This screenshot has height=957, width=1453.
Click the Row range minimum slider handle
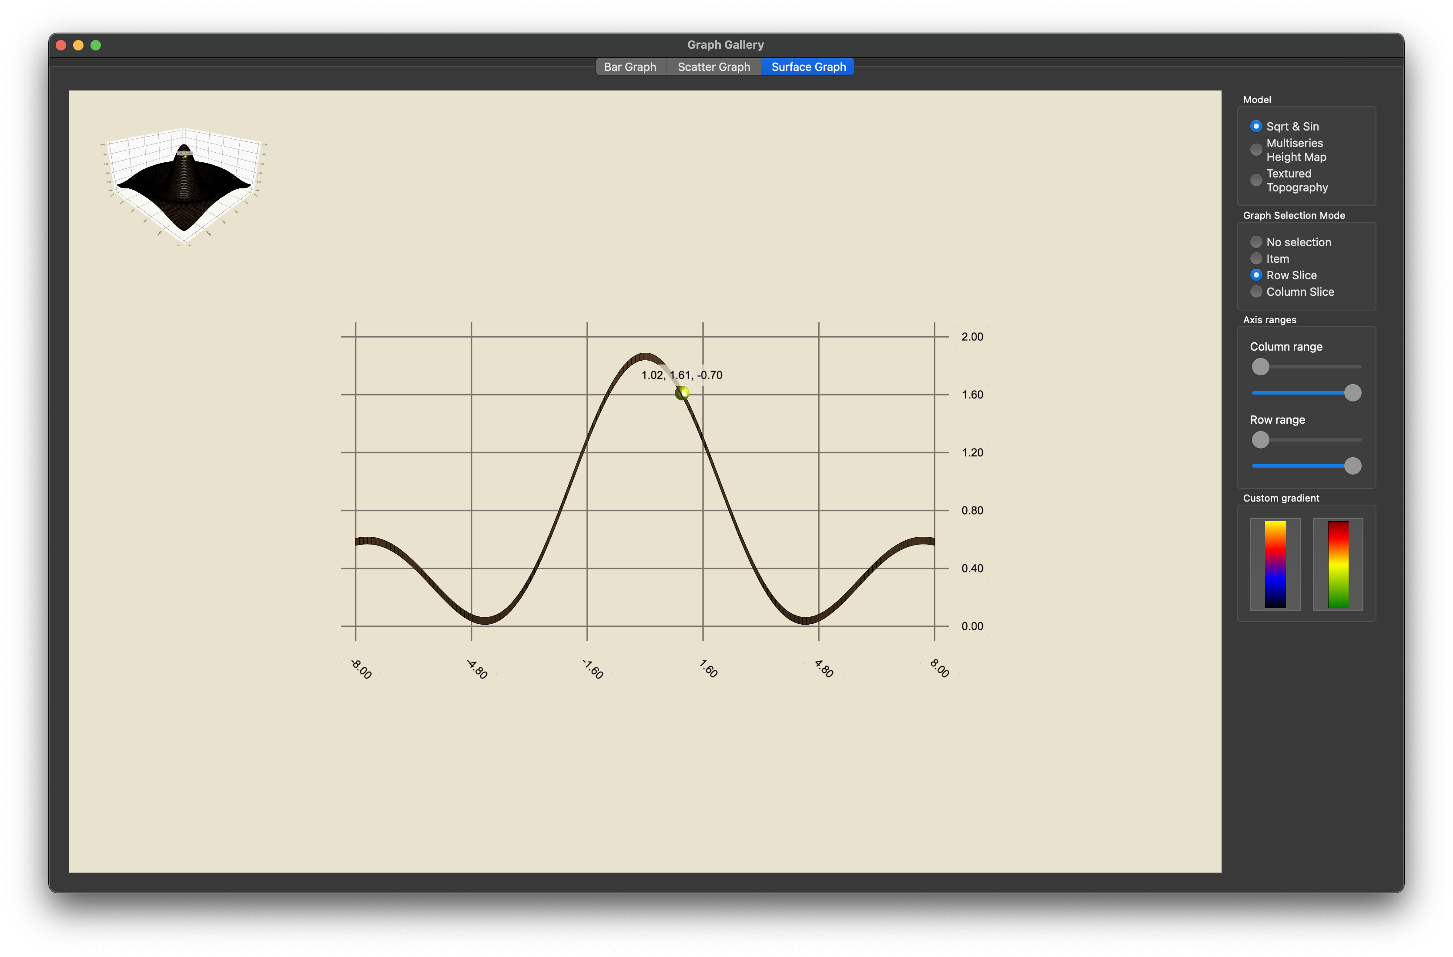pyautogui.click(x=1260, y=439)
